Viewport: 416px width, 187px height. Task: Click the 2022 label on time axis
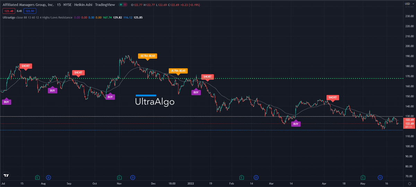pyautogui.click(x=191, y=184)
